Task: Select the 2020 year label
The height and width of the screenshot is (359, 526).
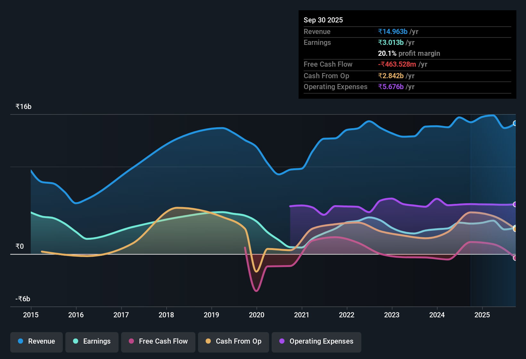Action: tap(257, 315)
